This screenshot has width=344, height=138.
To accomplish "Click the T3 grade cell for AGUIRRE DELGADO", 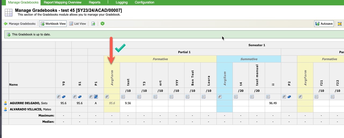I will pos(144,103).
